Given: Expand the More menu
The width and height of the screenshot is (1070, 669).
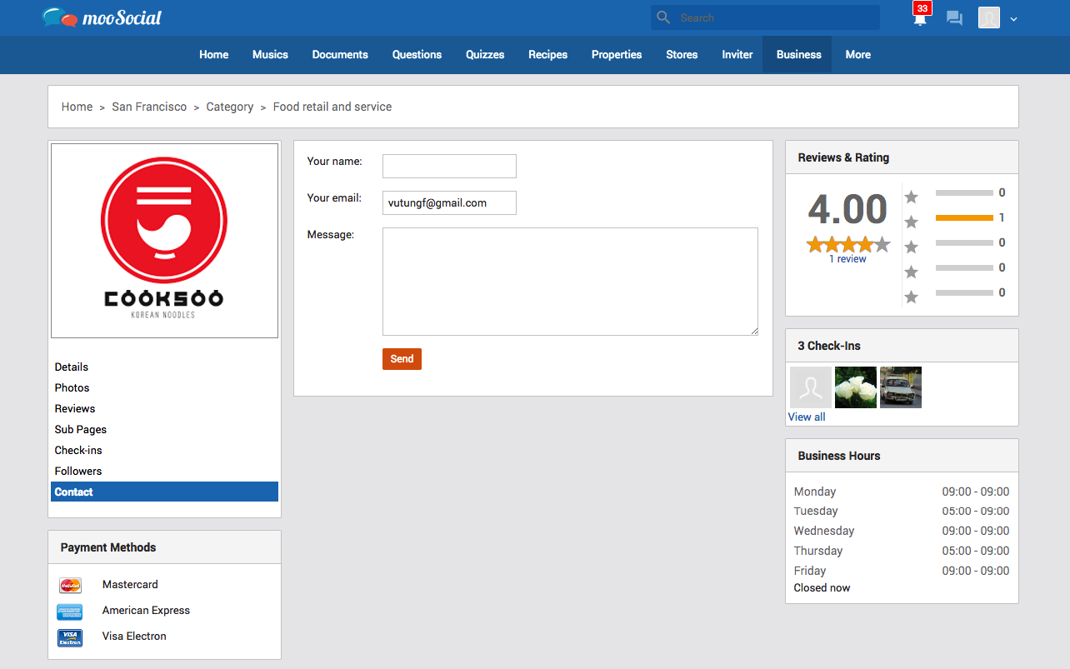Looking at the screenshot, I should 857,54.
